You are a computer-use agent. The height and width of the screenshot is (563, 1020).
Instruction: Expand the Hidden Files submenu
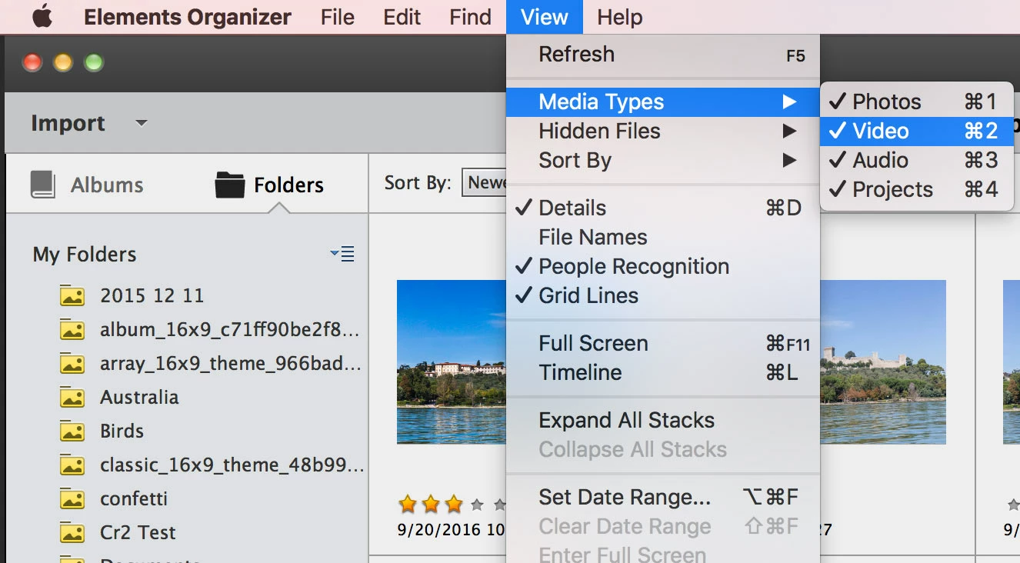663,132
